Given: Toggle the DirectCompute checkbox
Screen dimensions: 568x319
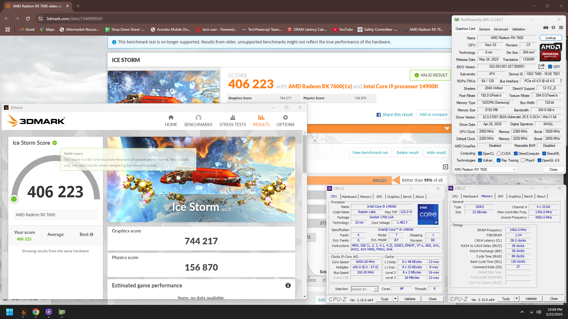Looking at the screenshot, I should coord(516,154).
